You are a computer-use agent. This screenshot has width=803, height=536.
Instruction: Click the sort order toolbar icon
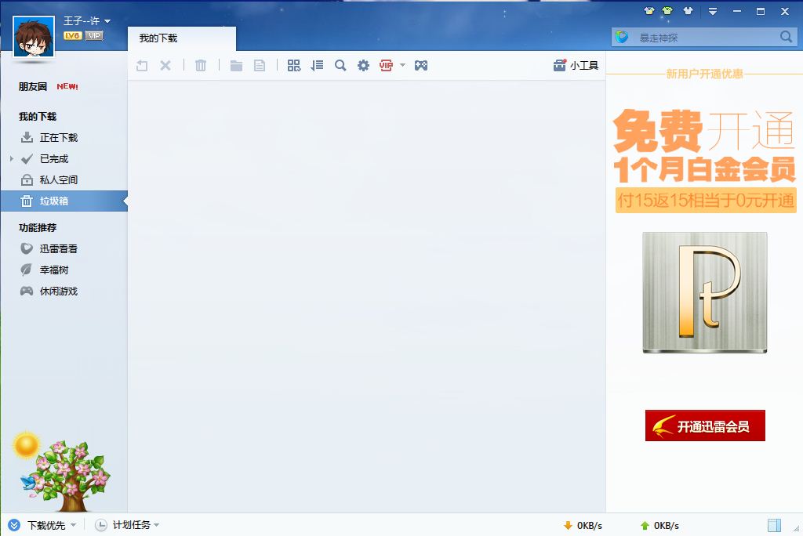[317, 66]
